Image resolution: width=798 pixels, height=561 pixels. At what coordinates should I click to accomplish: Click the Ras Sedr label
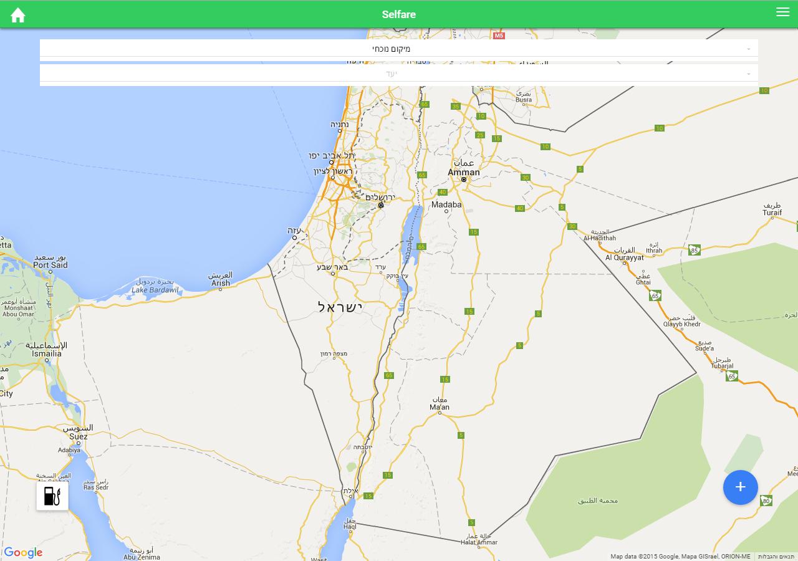[96, 487]
